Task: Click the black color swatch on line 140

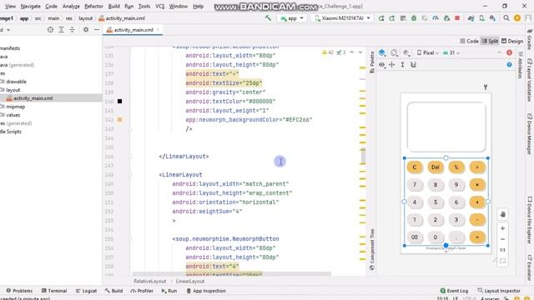Action: (x=119, y=101)
